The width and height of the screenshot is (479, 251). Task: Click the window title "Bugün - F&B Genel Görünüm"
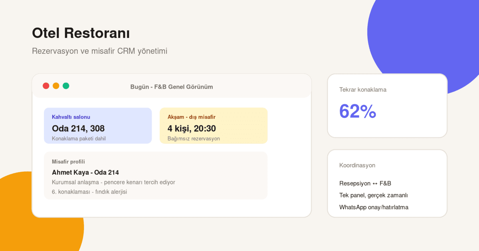[x=172, y=87]
